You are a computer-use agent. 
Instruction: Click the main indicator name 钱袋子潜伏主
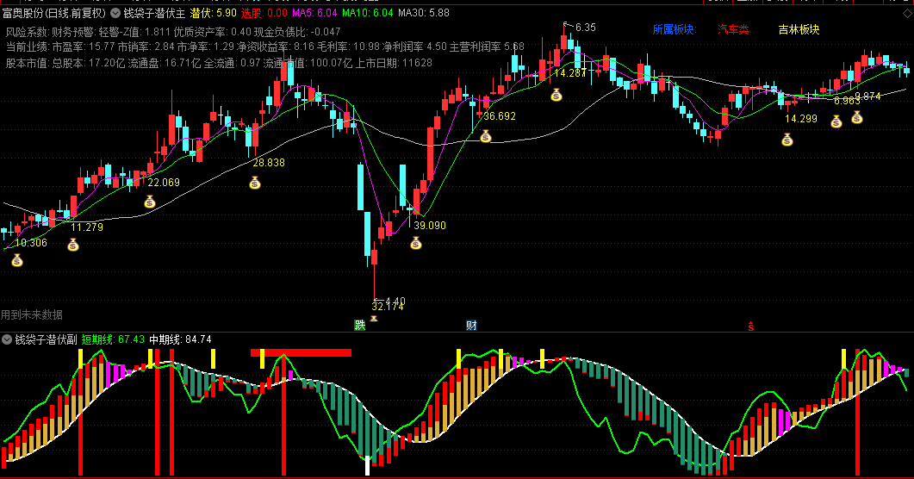154,13
